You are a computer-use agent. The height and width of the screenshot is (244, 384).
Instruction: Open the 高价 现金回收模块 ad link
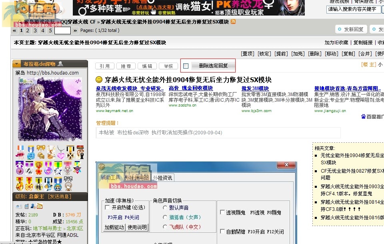tap(191, 88)
